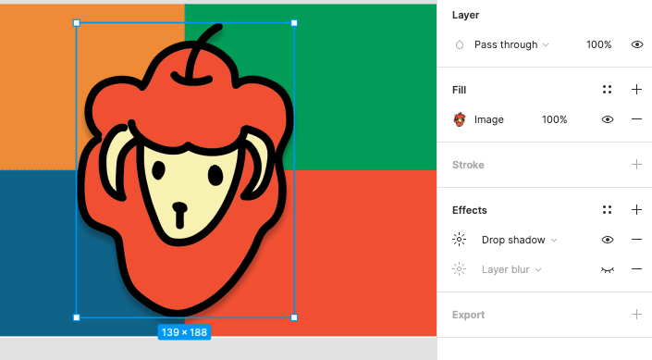This screenshot has height=360, width=652.
Task: Click the Effects section header
Action: 470,210
